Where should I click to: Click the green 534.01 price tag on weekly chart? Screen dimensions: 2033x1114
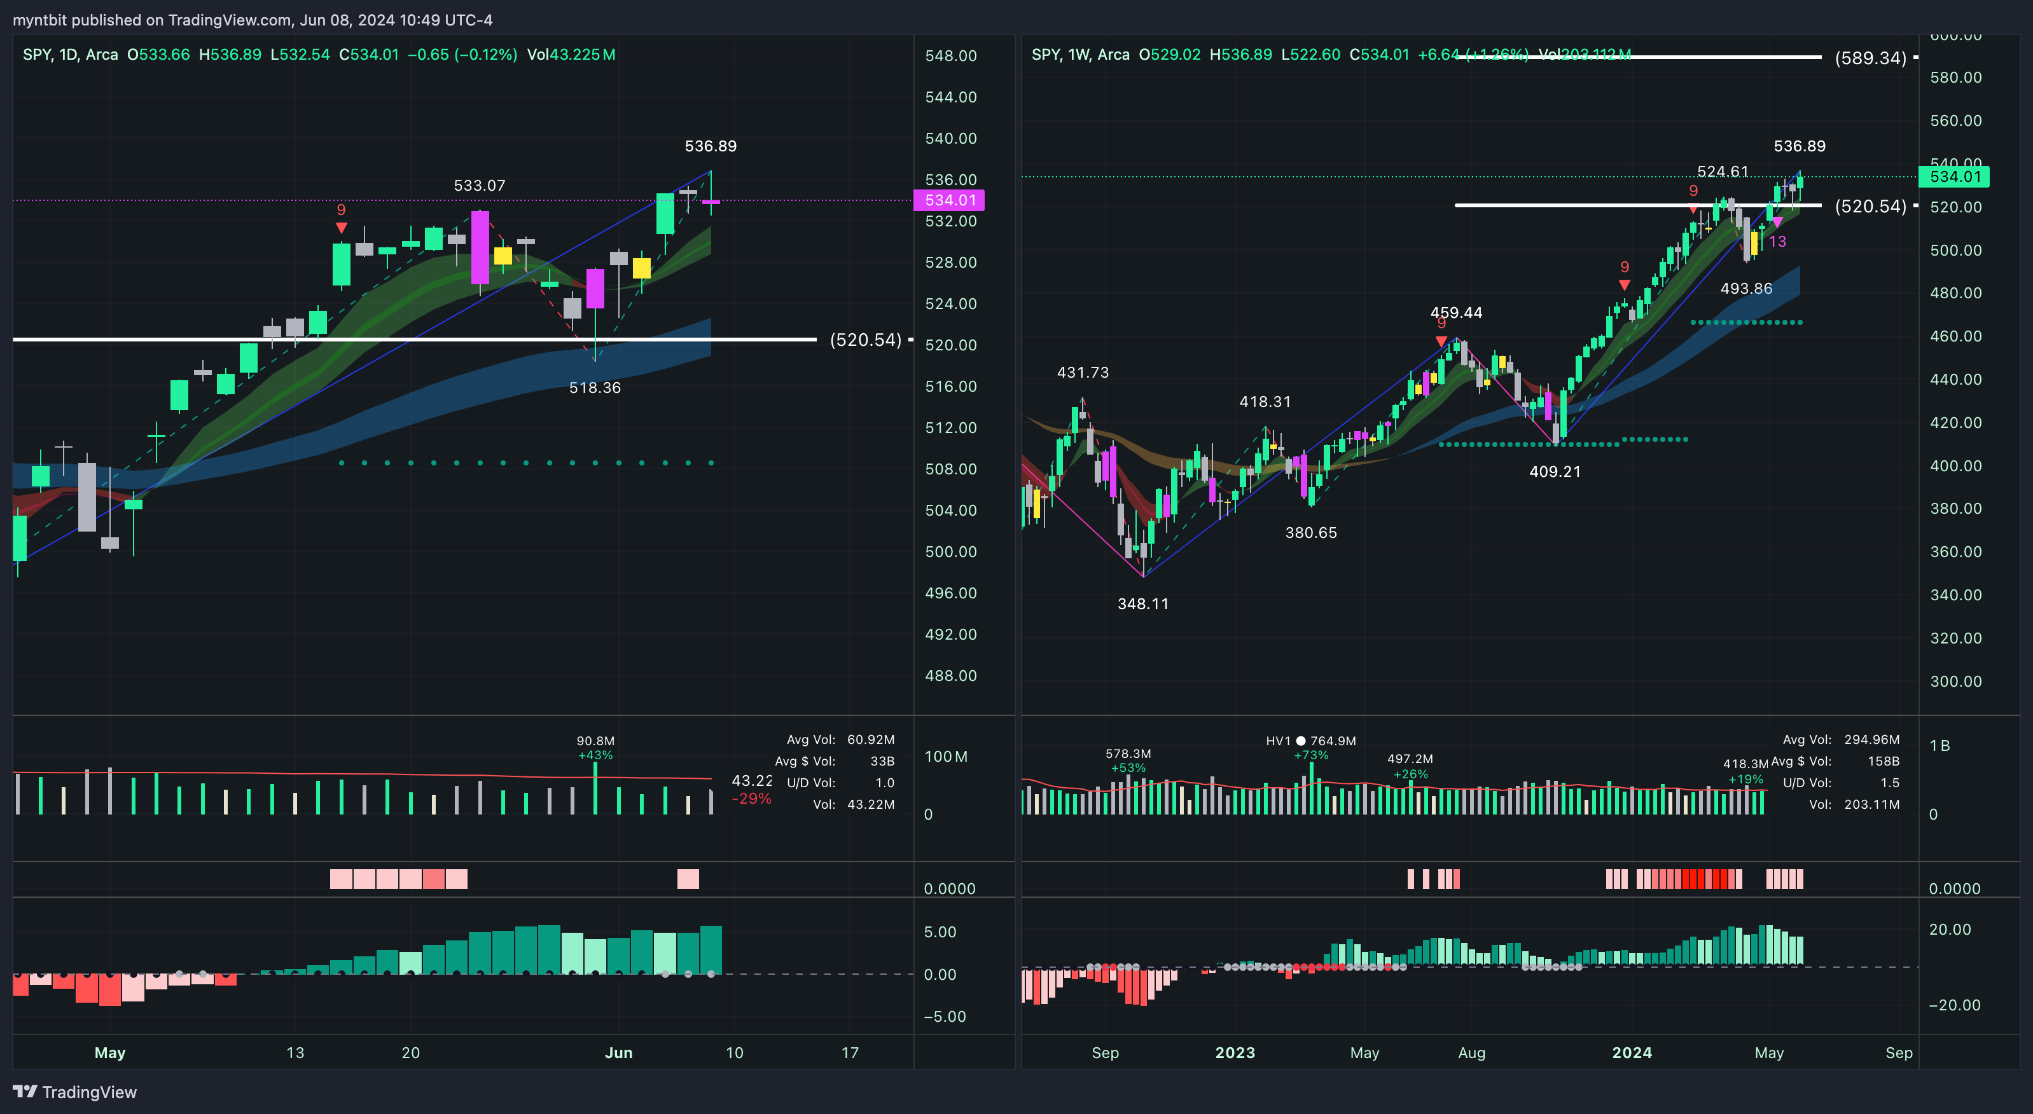1953,177
